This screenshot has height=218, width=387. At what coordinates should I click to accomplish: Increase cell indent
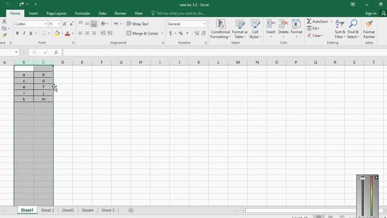click(110, 33)
